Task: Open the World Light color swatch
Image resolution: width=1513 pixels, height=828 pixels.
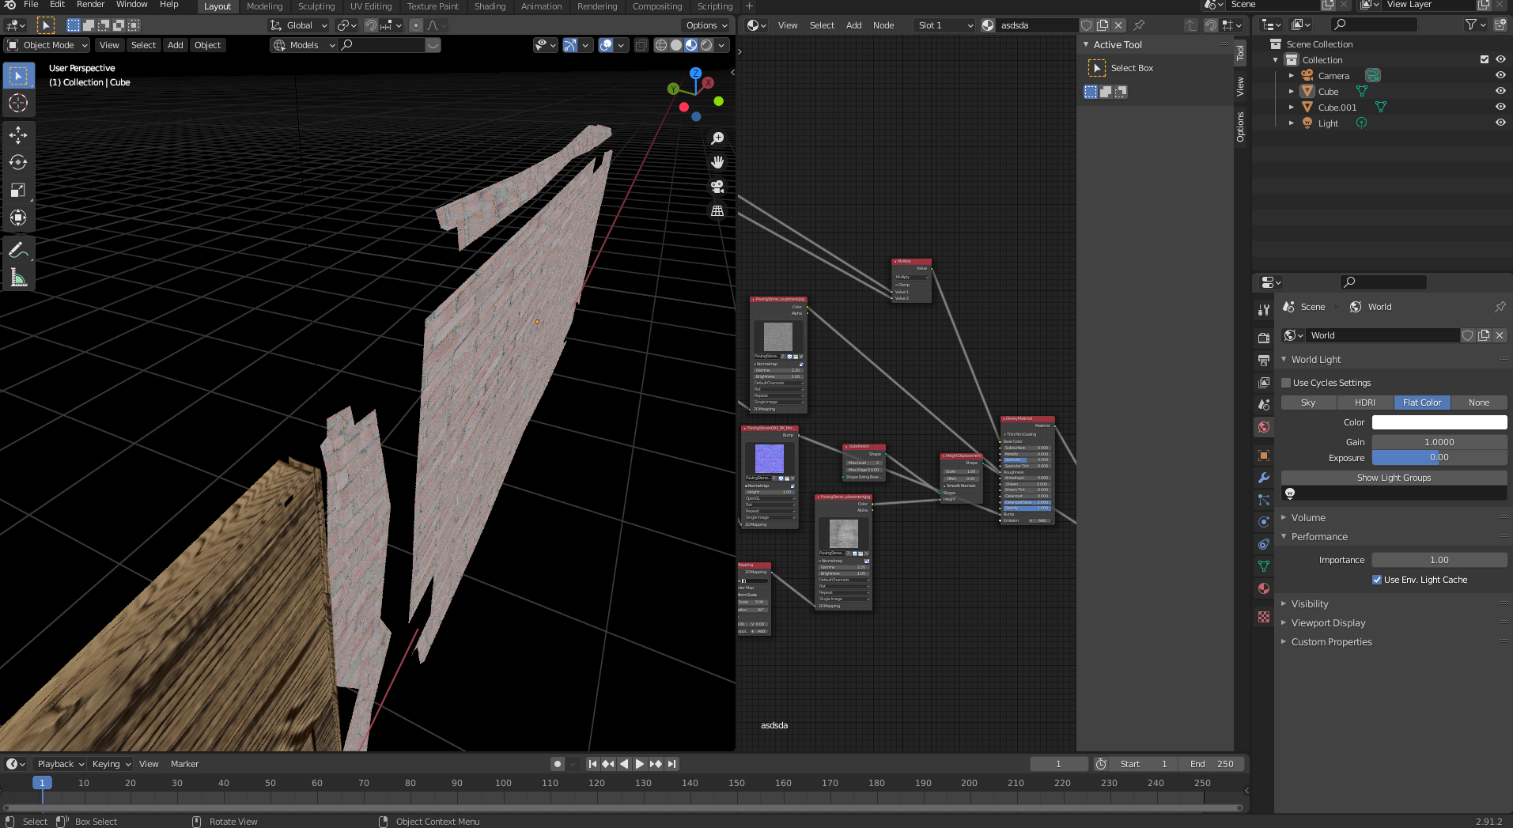Action: 1439,422
